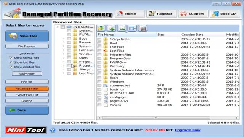Screen dimensions: 244x137
Task: Check the box for the Users row in file list
Action: 99,78
